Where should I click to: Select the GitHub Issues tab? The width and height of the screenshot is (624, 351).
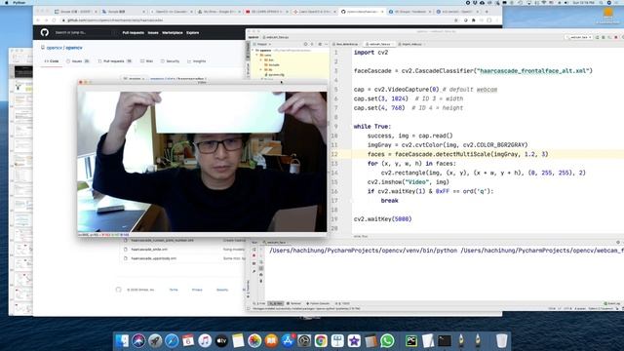click(78, 61)
